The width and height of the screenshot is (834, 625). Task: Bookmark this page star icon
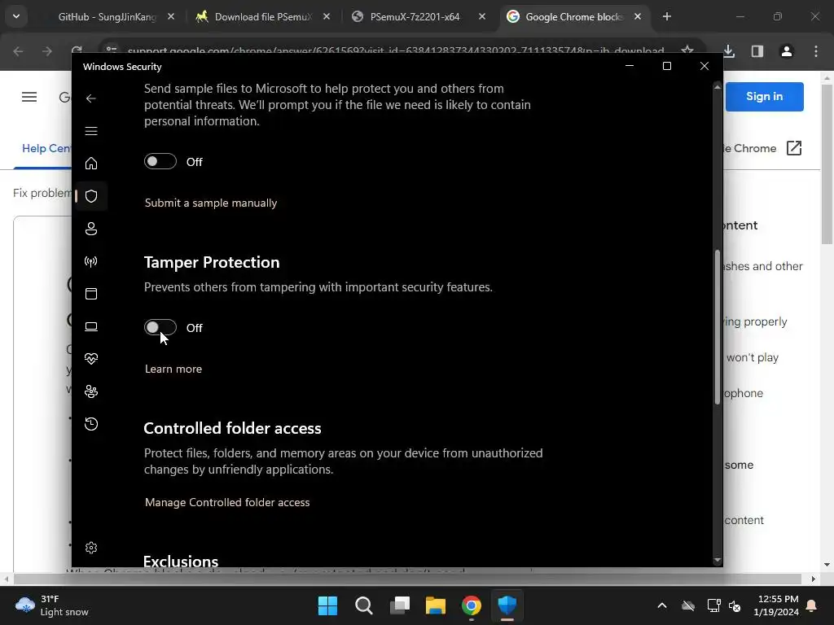pos(687,50)
